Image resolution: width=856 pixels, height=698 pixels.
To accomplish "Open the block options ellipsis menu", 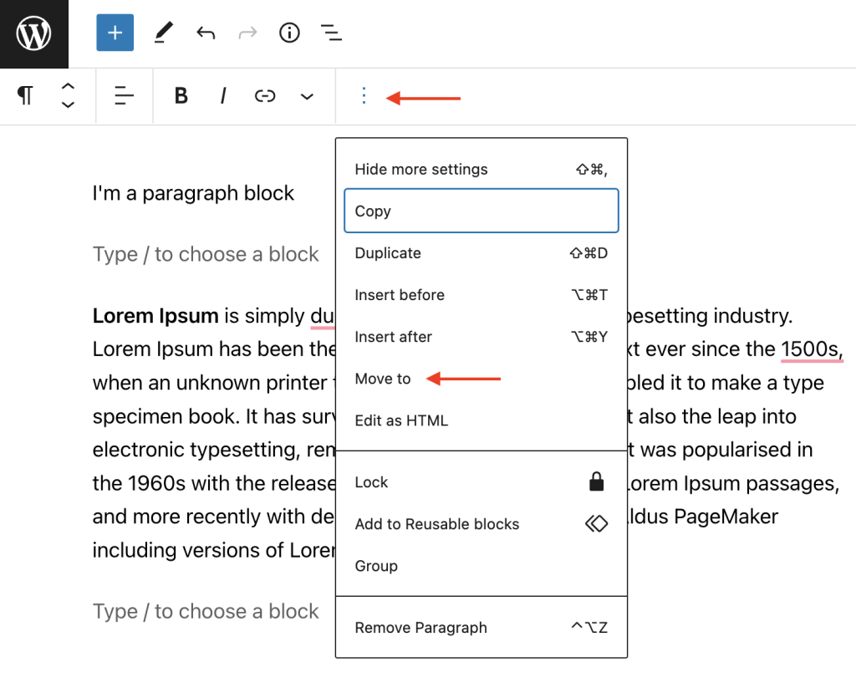I will click(x=364, y=96).
